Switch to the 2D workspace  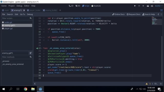pos(71,6)
